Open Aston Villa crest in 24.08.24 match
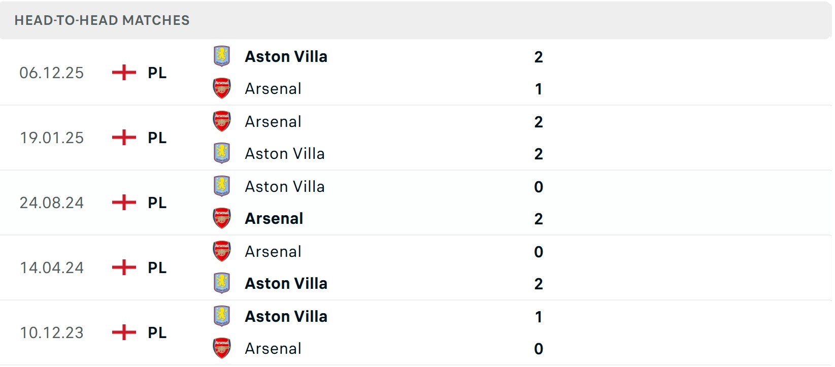The image size is (835, 367). (222, 186)
